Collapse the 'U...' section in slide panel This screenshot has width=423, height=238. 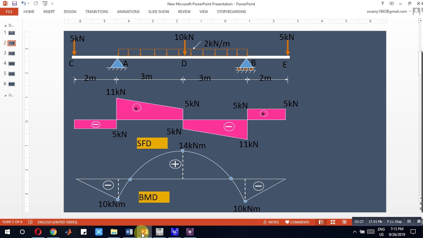pos(5,95)
